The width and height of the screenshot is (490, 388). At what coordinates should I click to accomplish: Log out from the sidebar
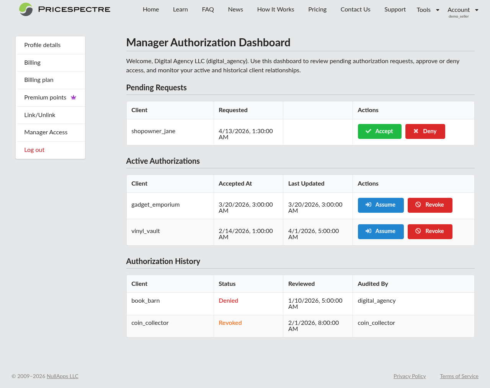[x=34, y=150]
